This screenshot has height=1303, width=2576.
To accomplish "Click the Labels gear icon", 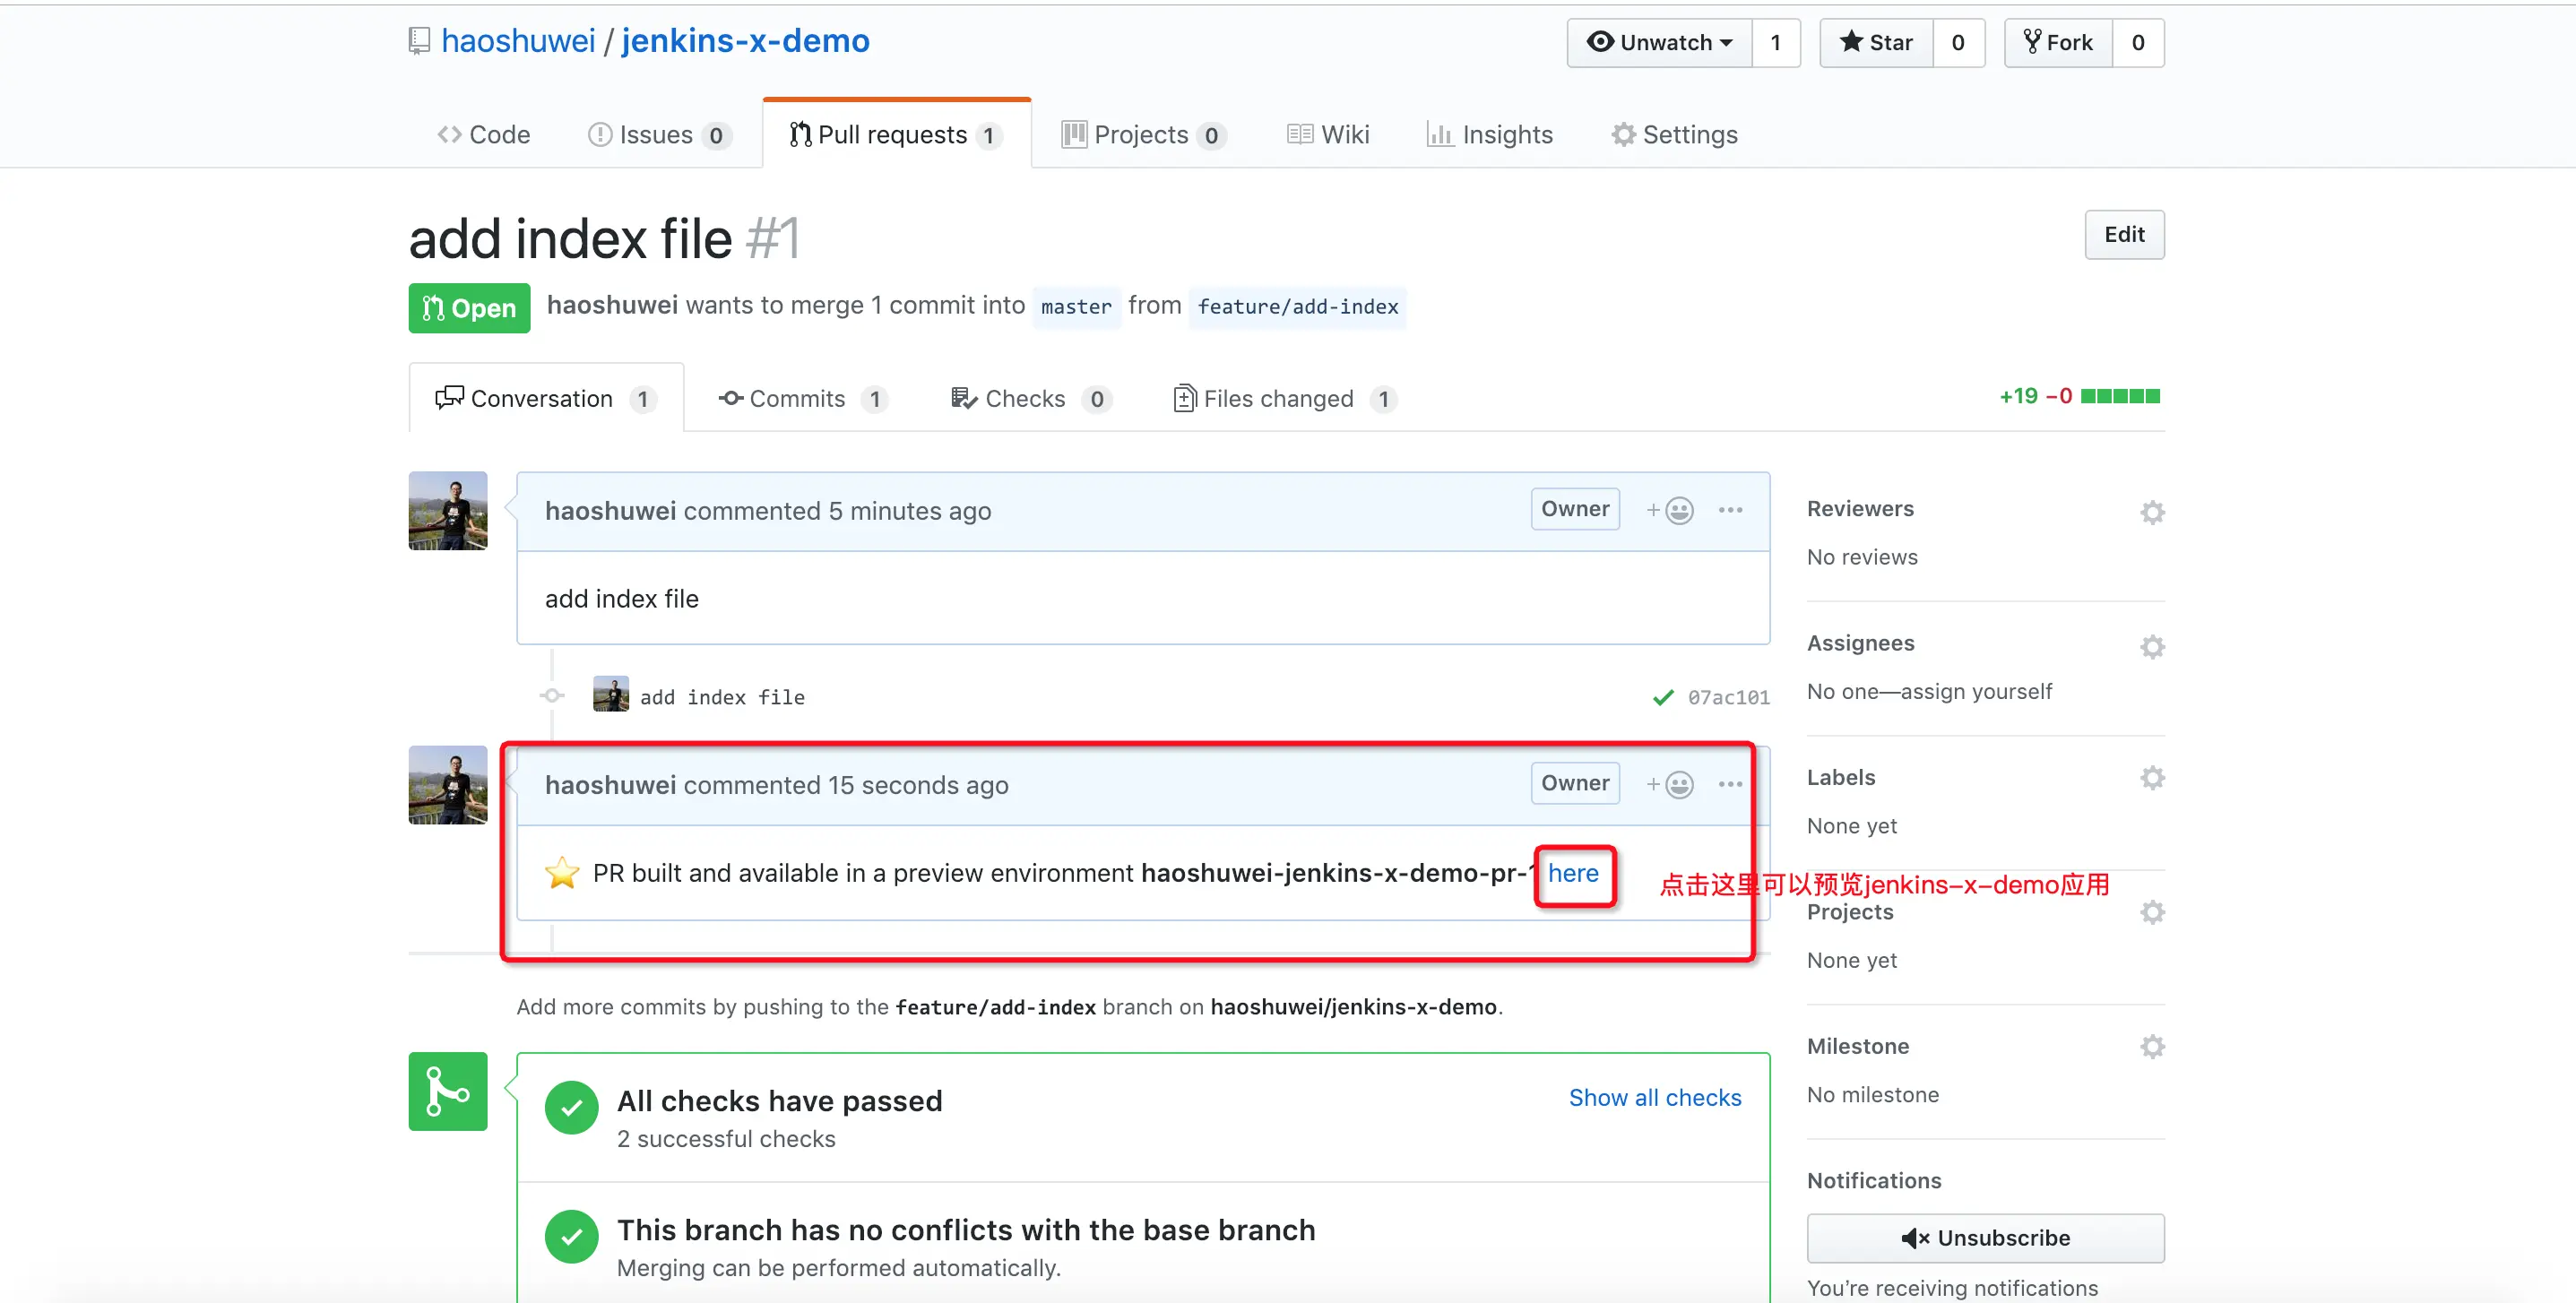I will (2152, 778).
